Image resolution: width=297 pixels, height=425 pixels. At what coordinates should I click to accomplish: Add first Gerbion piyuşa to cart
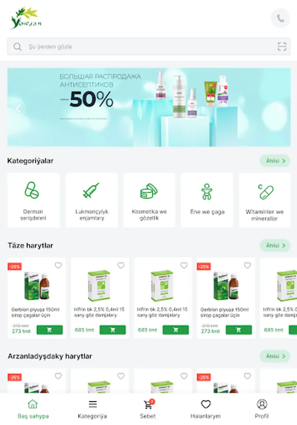pyautogui.click(x=50, y=330)
